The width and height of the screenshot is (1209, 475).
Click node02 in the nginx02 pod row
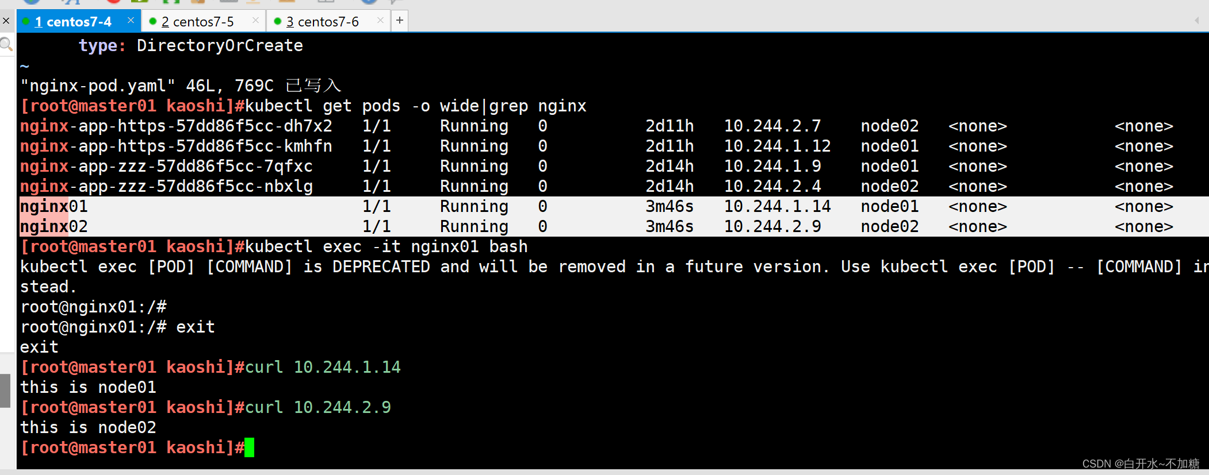click(890, 226)
